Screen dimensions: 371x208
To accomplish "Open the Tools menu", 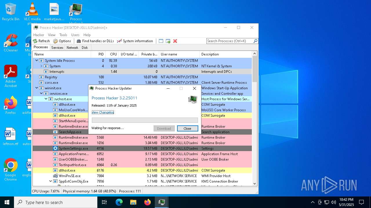I will pyautogui.click(x=63, y=35).
